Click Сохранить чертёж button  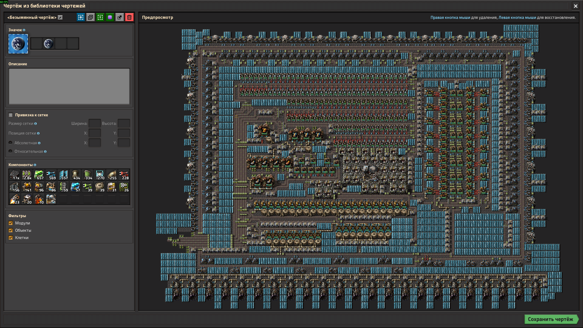pos(550,319)
